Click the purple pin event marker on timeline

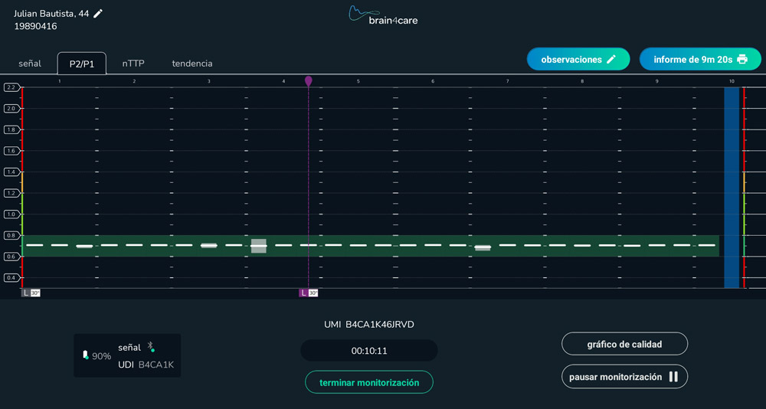[x=309, y=80]
